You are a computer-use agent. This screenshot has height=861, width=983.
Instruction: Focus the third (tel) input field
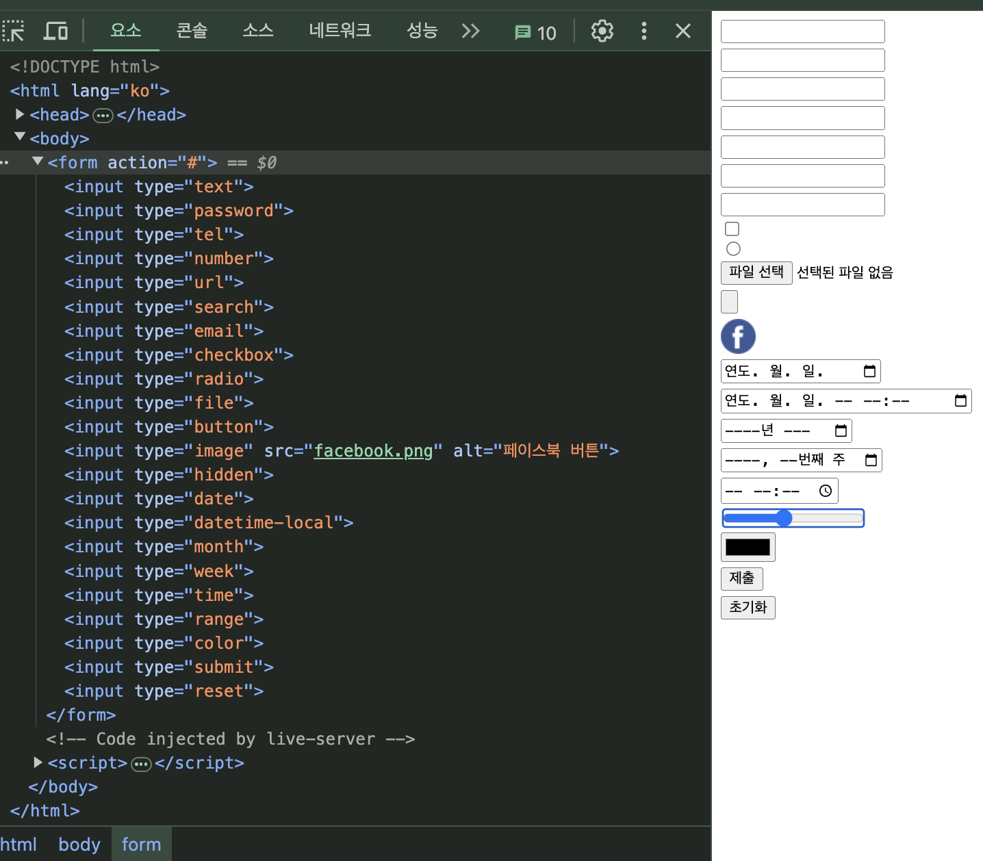802,89
